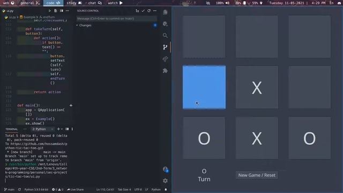Kill terminal with the trash icon
The height and width of the screenshot is (193, 343).
(72, 129)
